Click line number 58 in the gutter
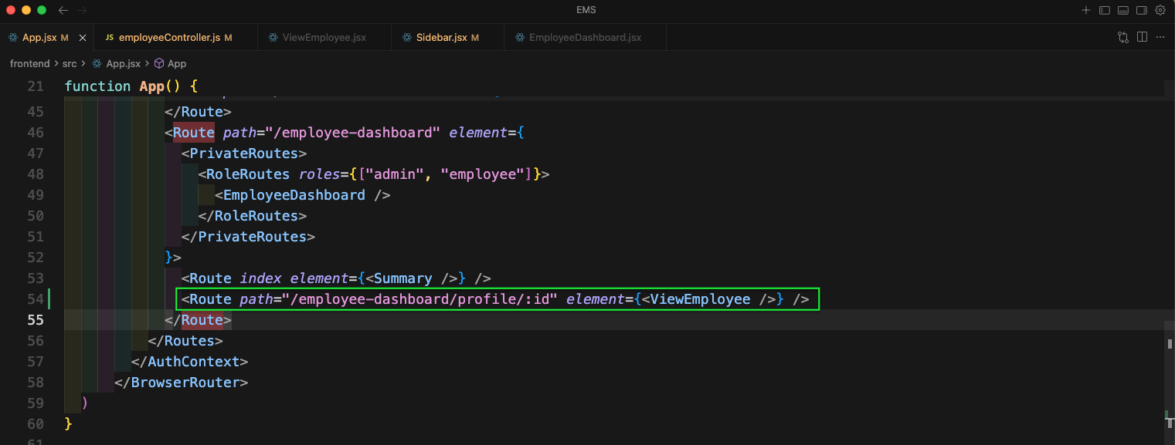This screenshot has width=1175, height=445. (36, 383)
